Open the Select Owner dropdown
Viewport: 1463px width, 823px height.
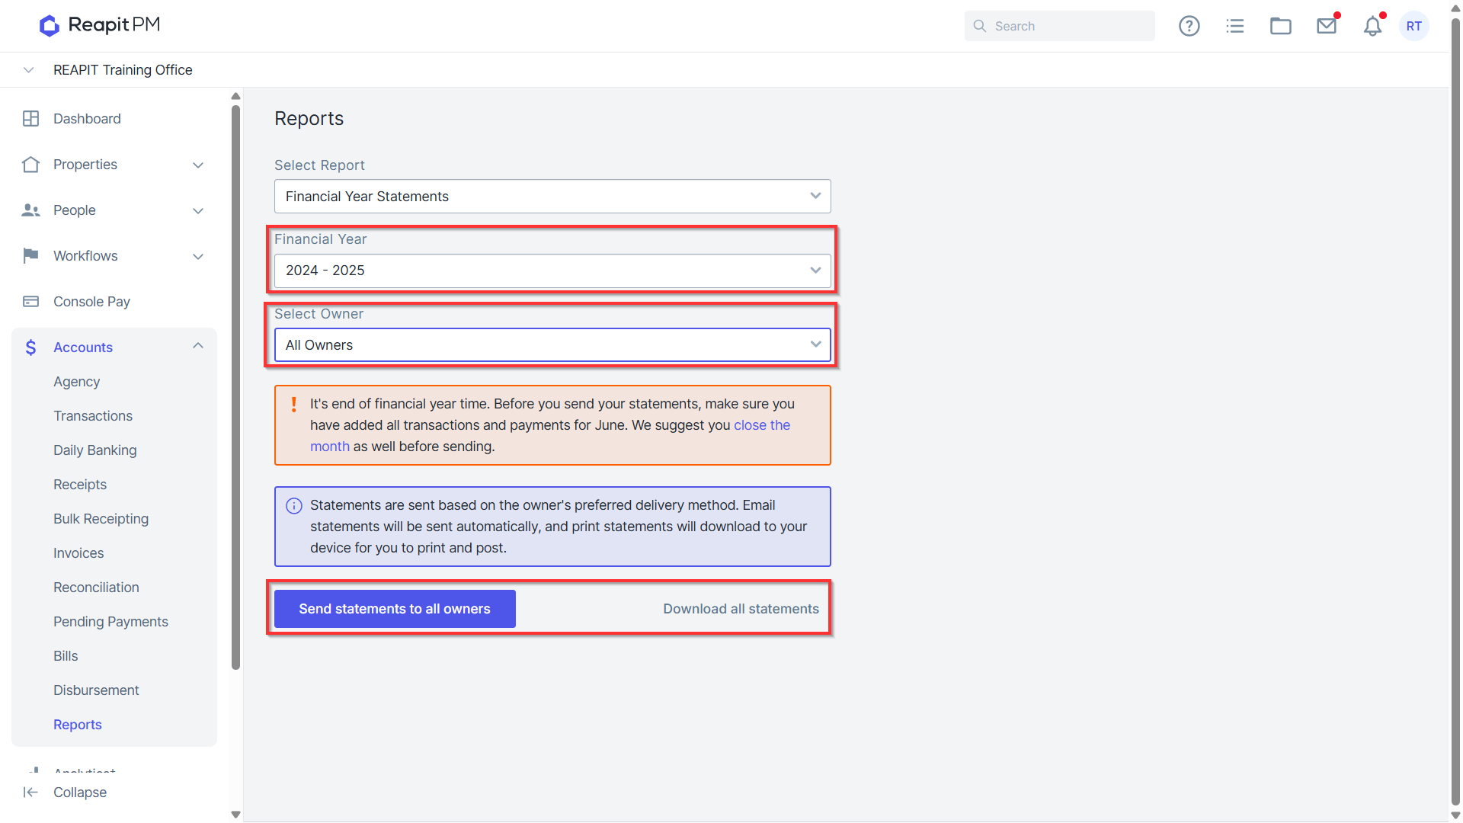click(552, 345)
